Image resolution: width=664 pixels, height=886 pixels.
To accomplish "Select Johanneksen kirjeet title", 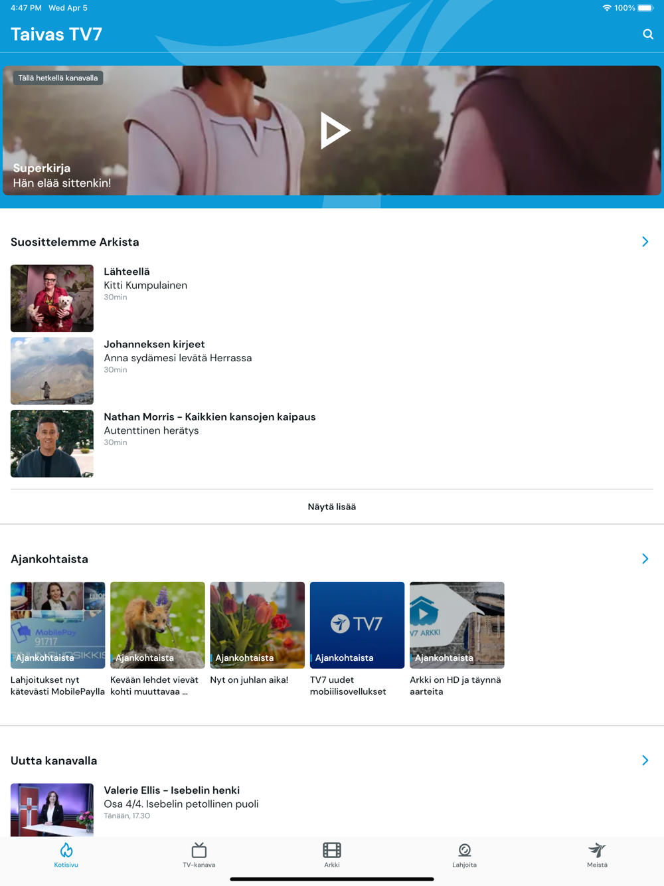I will point(154,344).
